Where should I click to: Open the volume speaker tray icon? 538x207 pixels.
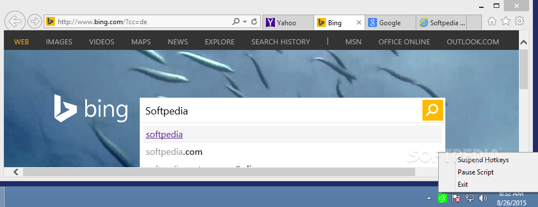[x=483, y=198]
